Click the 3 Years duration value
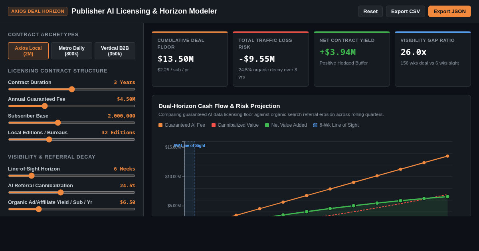This screenshot has height=251, width=479. pyautogui.click(x=125, y=82)
